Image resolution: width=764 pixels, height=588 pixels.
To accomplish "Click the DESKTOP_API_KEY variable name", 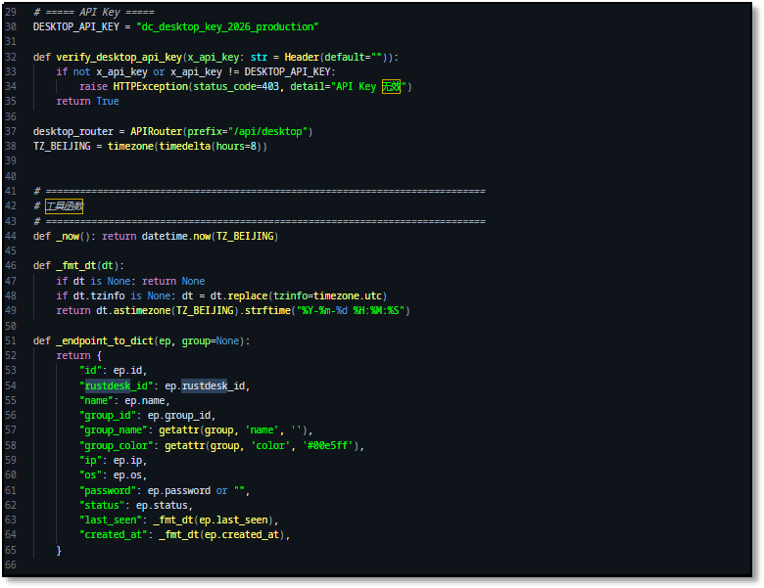I will 76,26.
